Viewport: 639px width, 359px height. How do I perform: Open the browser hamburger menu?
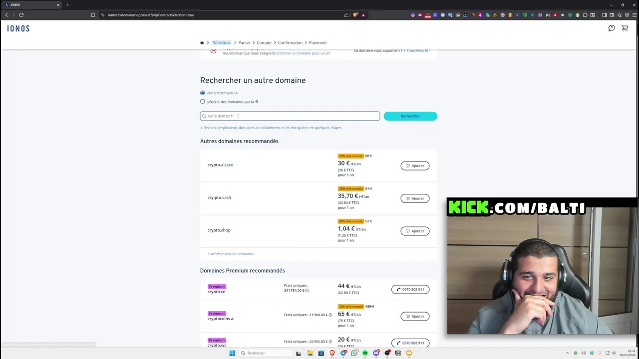635,15
